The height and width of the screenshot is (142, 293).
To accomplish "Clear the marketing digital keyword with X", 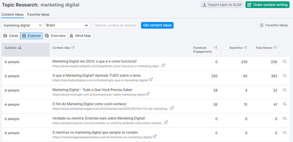I will [x=40, y=25].
